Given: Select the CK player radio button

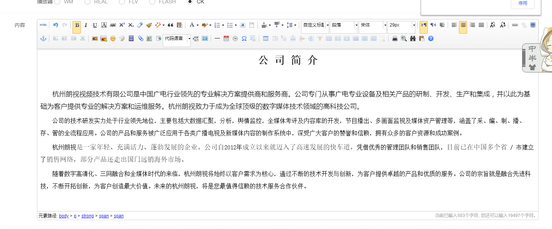Looking at the screenshot, I should 190,2.
